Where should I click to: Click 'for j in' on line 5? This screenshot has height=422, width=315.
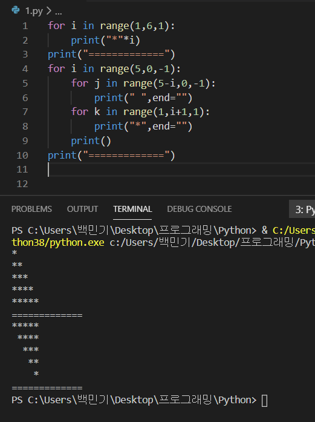pos(94,84)
